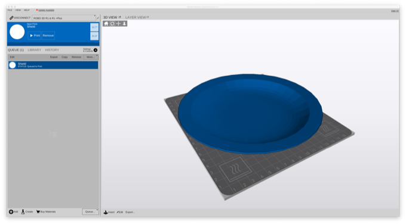Open the Create flask icon
The width and height of the screenshot is (406, 224).
(x=23, y=212)
